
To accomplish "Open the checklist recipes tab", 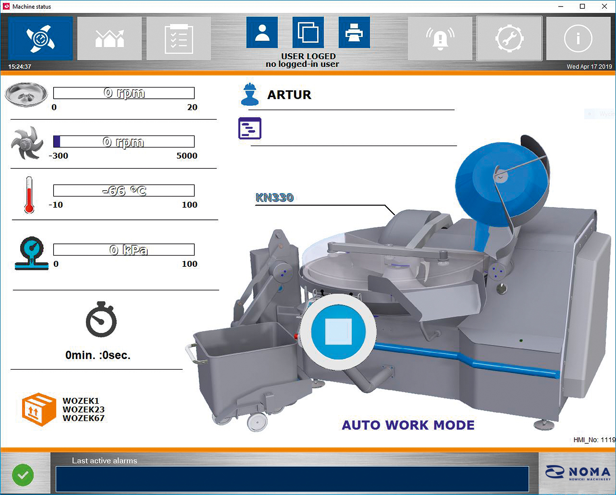I will click(179, 38).
